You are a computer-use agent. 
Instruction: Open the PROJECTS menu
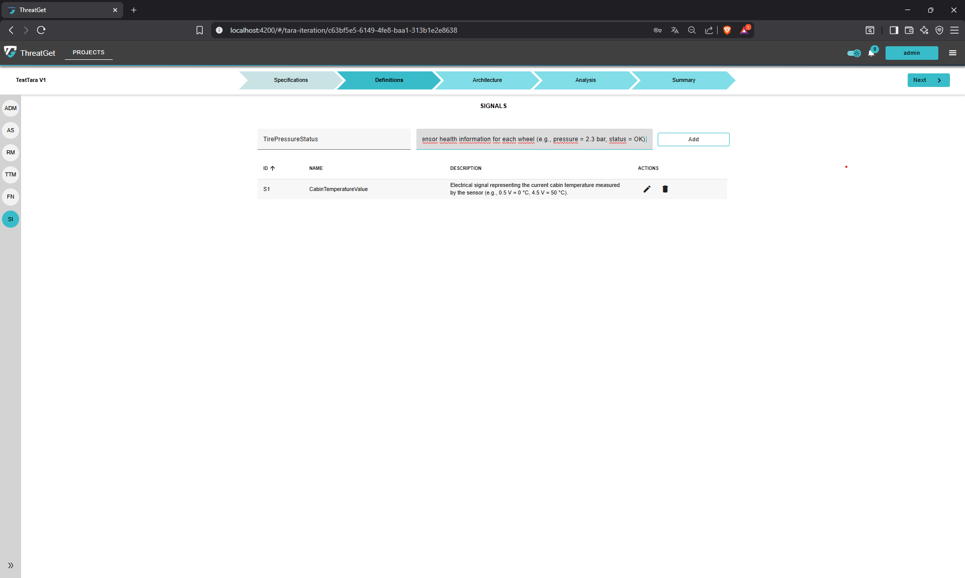click(x=89, y=52)
